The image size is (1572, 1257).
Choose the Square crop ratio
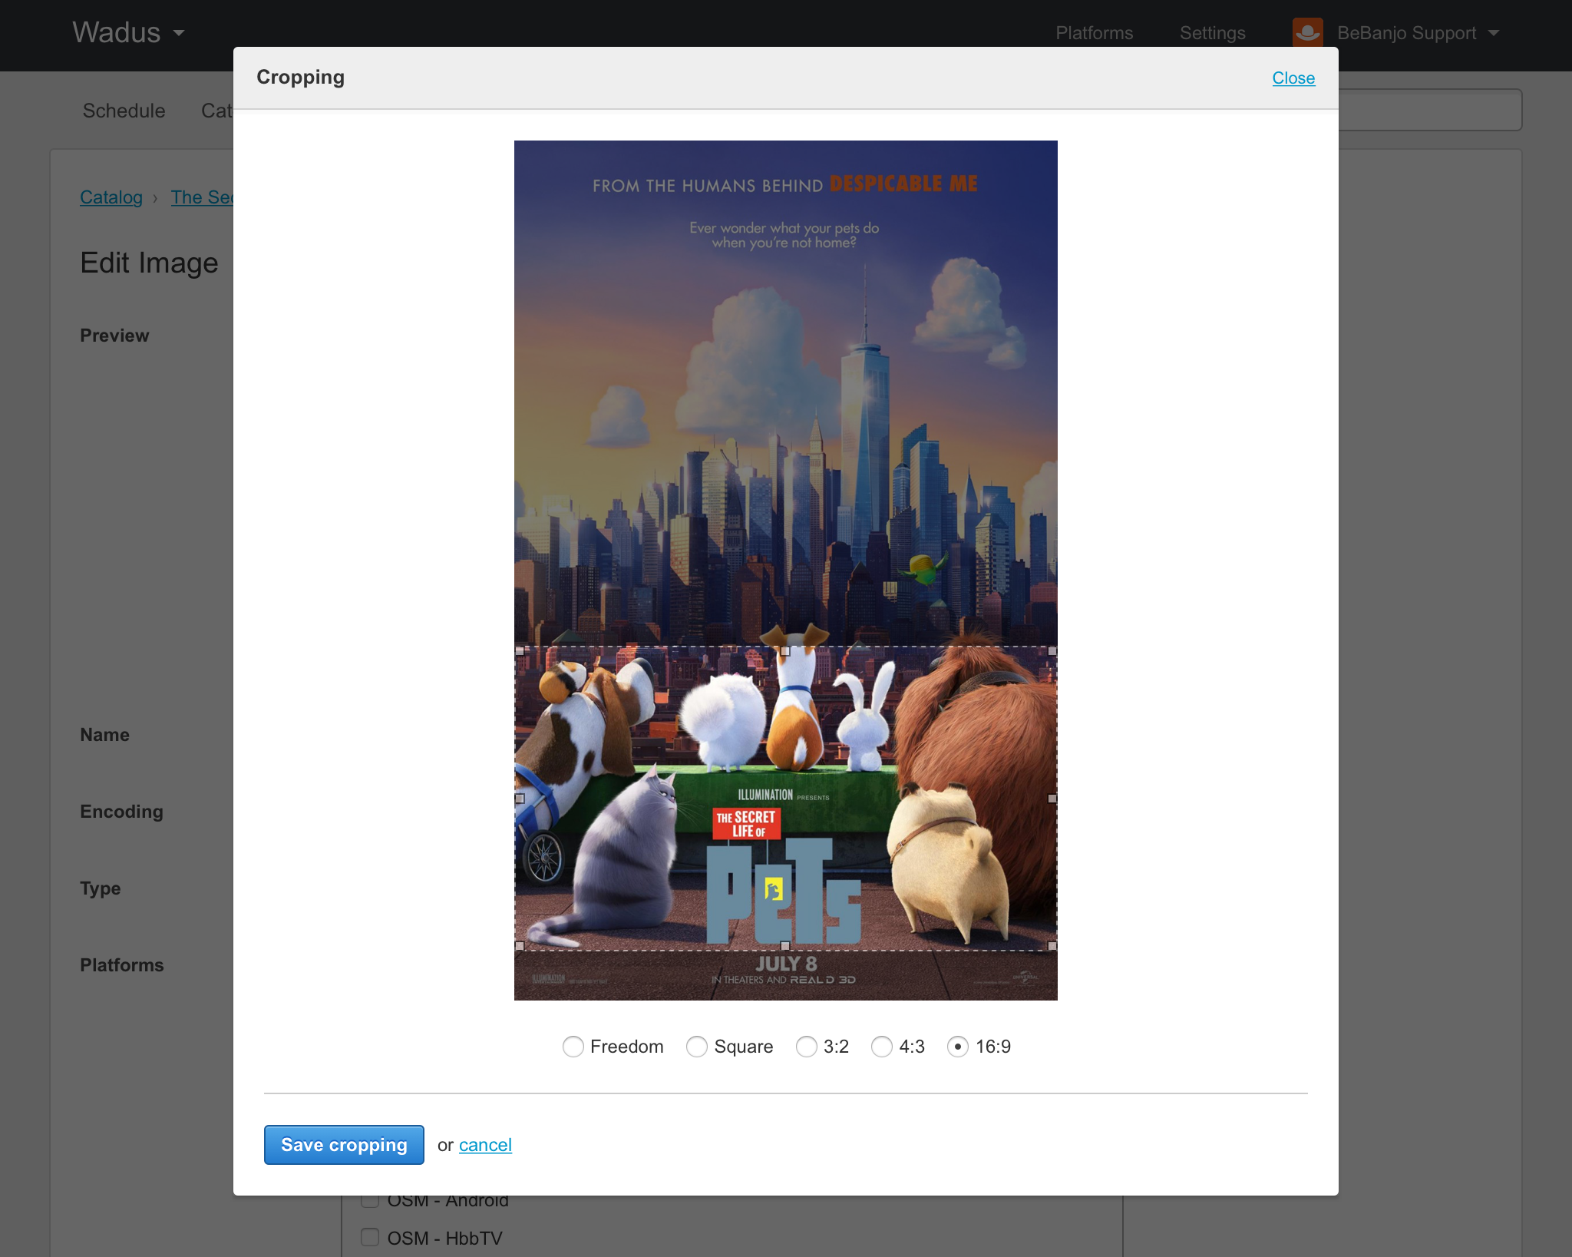tap(696, 1047)
